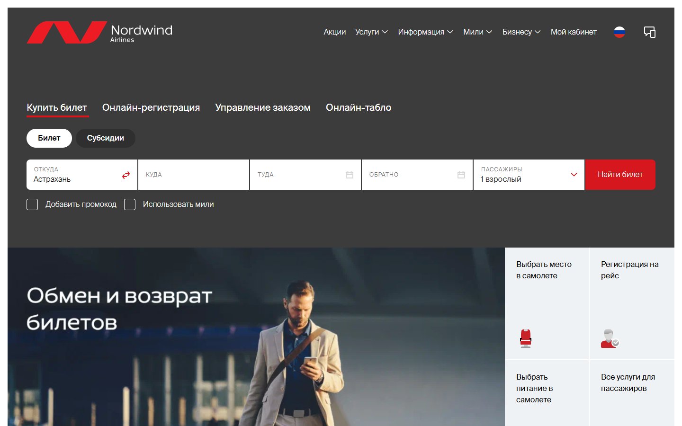Click the Найти билет button
This screenshot has width=682, height=426.
[620, 175]
